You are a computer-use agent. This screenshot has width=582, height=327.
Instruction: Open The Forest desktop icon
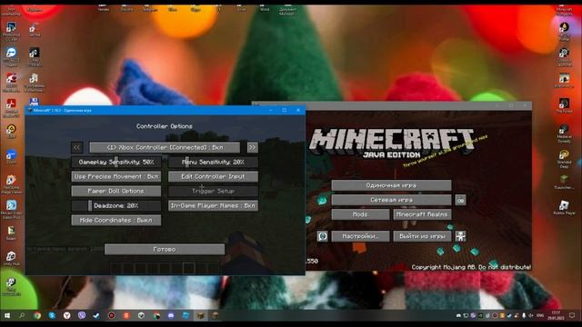click(564, 105)
